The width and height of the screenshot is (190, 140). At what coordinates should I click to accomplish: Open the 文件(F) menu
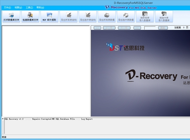point(7,8)
